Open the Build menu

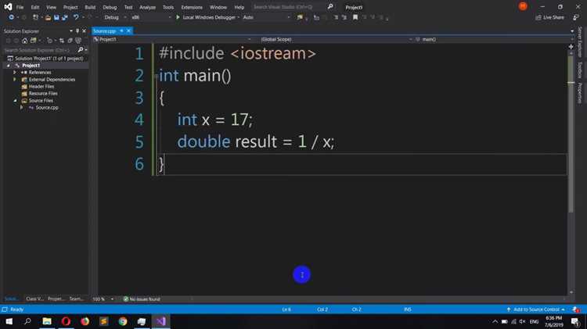[x=90, y=7]
